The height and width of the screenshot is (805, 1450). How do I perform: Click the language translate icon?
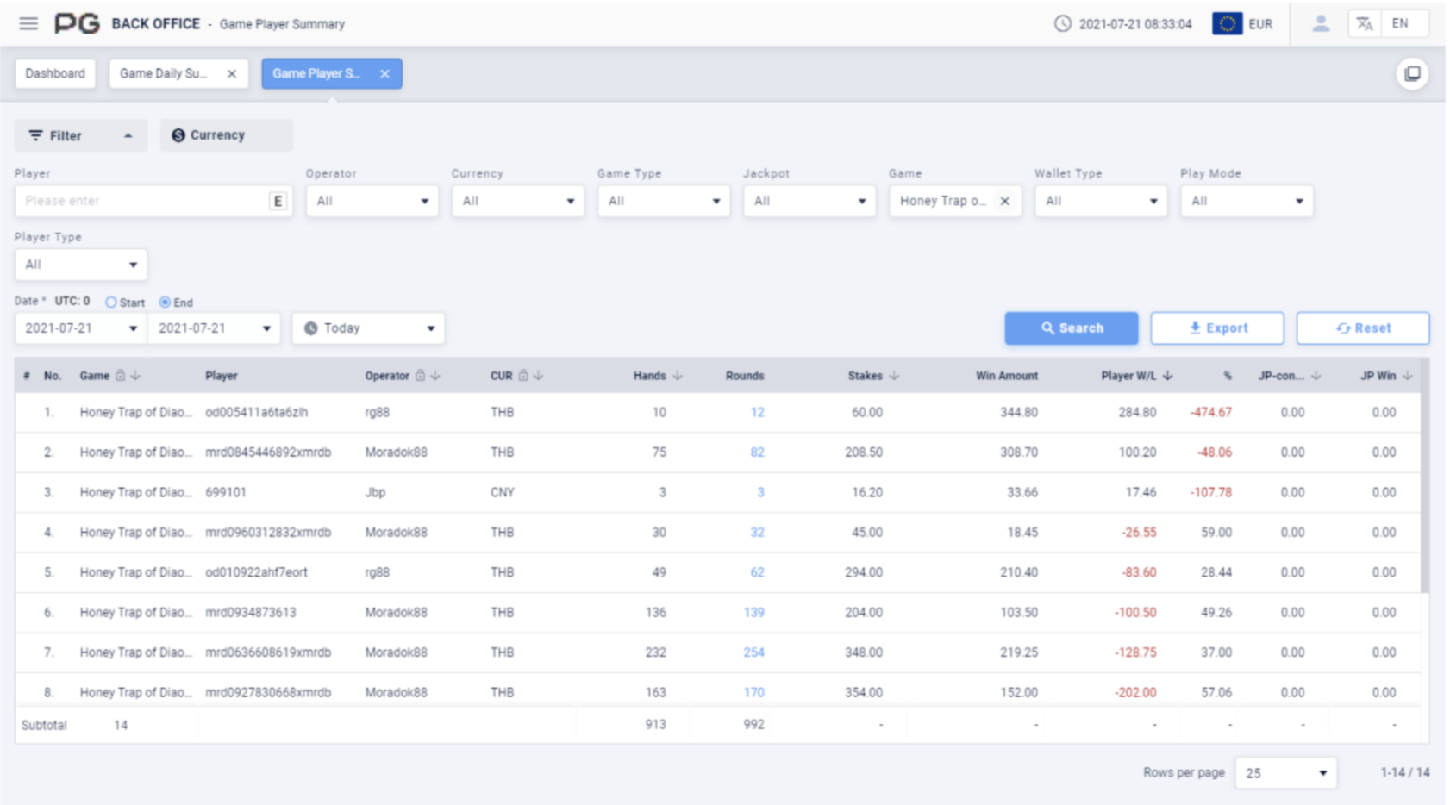tap(1364, 23)
